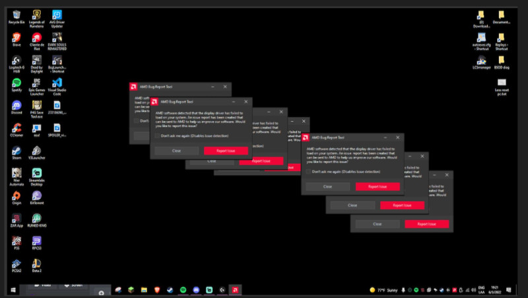Click Report Issue in the lowest AMD dialog
This screenshot has width=528, height=298.
click(426, 224)
